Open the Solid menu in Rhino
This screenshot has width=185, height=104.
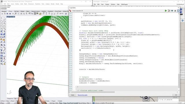click(x=21, y=4)
